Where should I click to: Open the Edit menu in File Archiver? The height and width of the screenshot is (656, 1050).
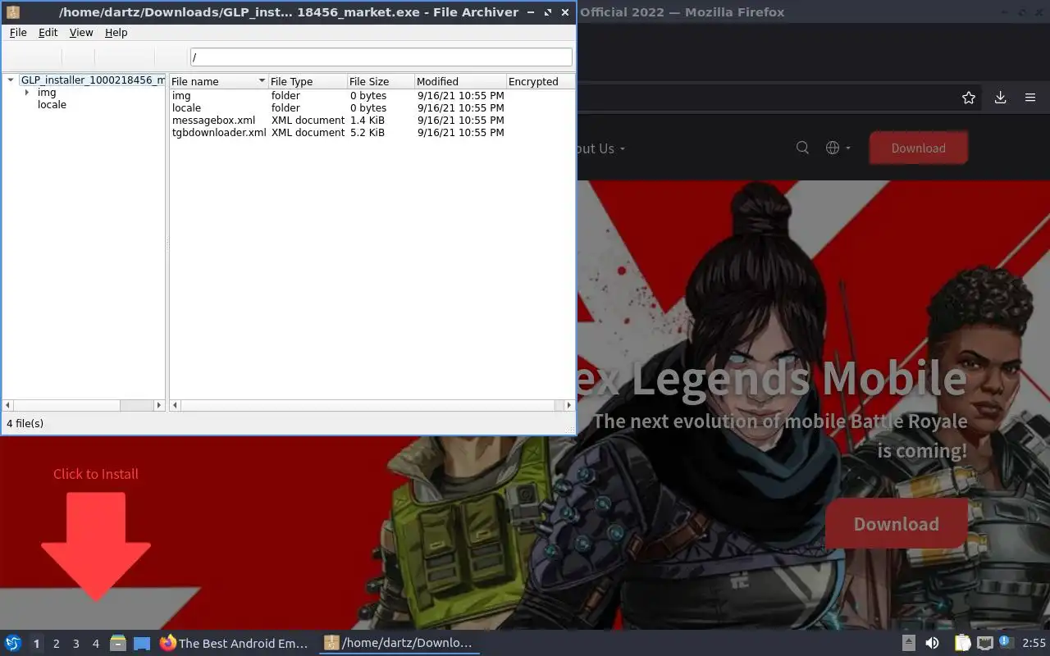pyautogui.click(x=48, y=33)
